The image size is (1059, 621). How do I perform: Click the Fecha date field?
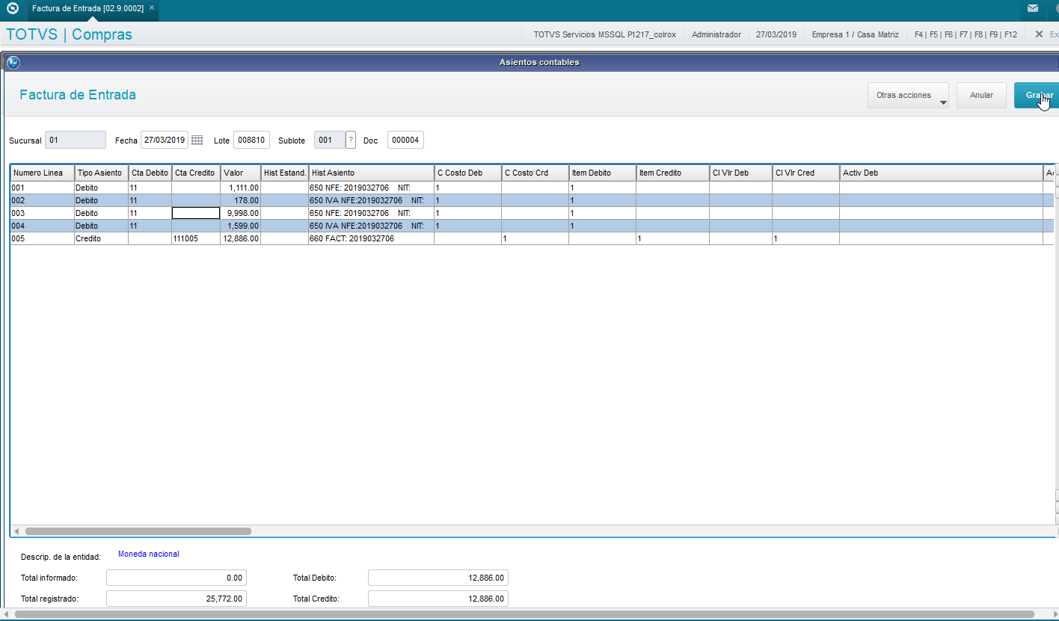(x=165, y=140)
